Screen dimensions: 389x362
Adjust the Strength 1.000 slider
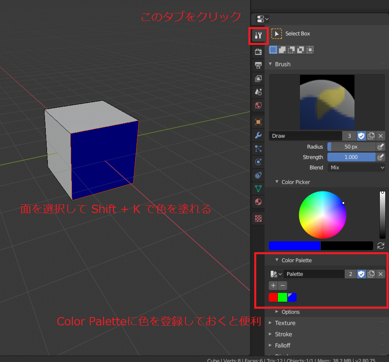click(351, 157)
